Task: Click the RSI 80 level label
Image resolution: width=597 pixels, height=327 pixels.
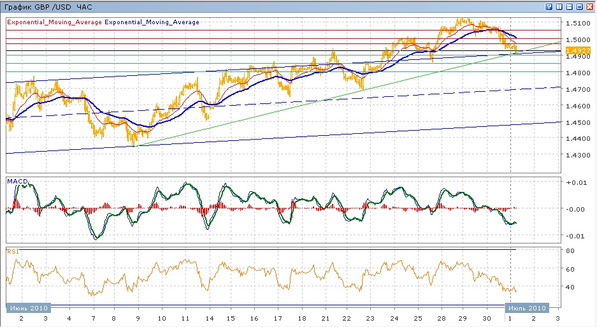Action: [570, 251]
